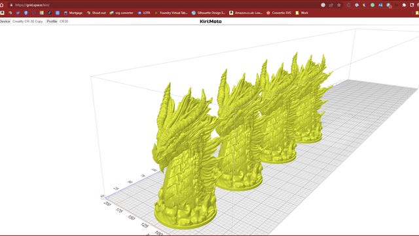The height and width of the screenshot is (236, 419).
Task: Open the Extensions puzzle-piece menu
Action: 404,5
